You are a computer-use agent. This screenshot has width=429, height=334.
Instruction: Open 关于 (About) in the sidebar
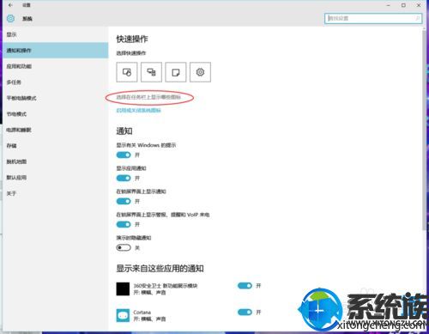pos(56,193)
